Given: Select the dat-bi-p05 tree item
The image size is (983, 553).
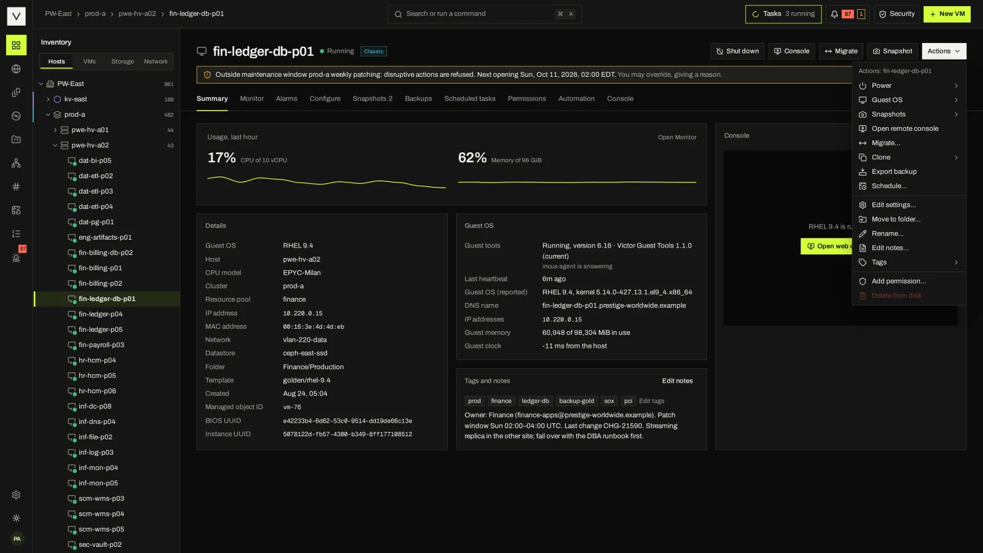Looking at the screenshot, I should pyautogui.click(x=107, y=161).
